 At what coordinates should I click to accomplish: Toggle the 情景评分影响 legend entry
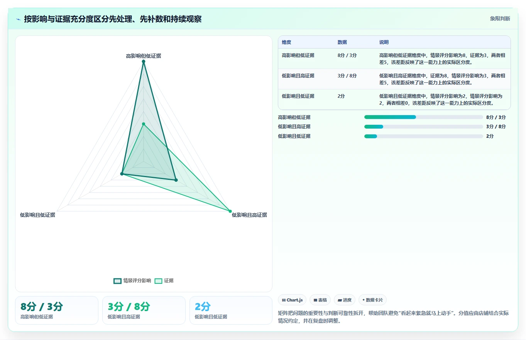click(x=132, y=281)
